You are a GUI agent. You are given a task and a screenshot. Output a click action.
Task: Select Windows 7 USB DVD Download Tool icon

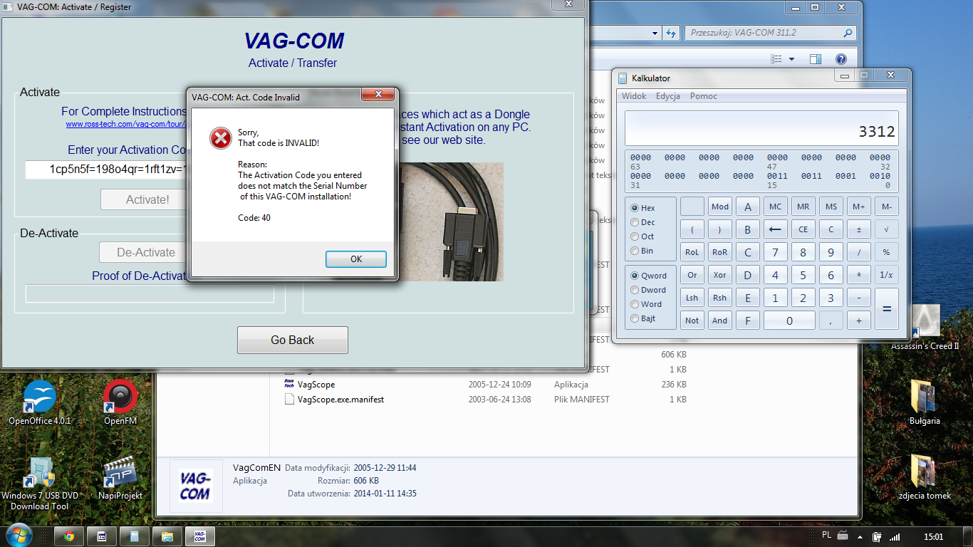[x=39, y=483]
